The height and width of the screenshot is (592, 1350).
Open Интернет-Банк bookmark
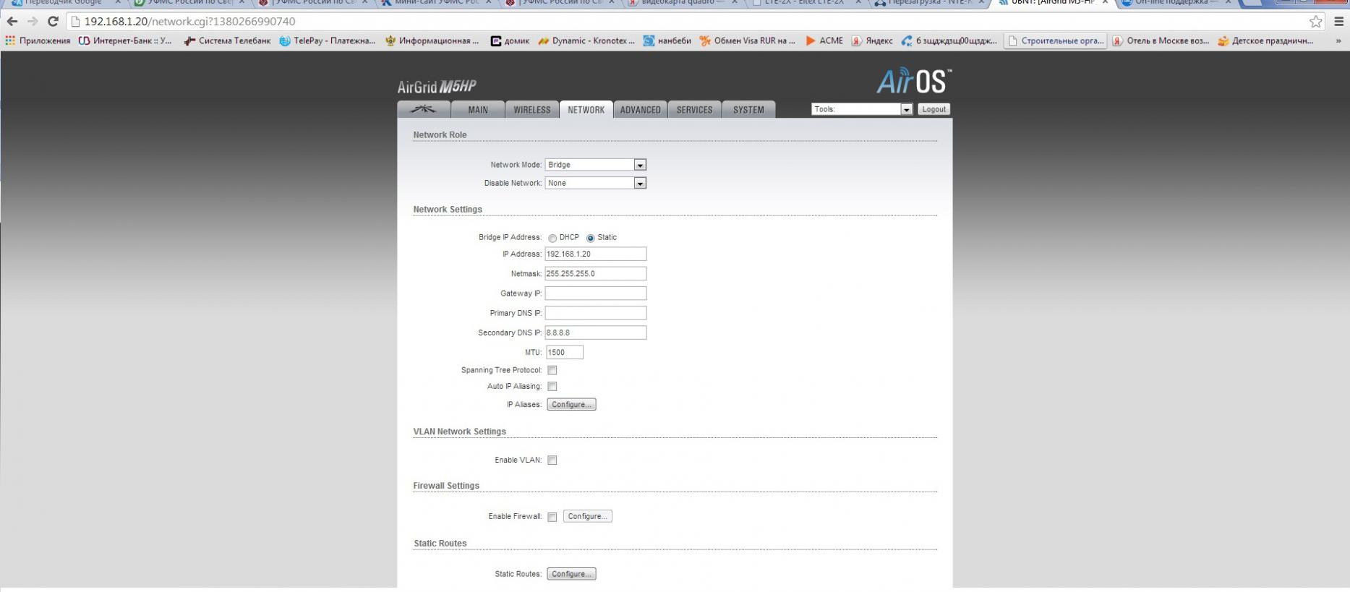click(x=125, y=40)
